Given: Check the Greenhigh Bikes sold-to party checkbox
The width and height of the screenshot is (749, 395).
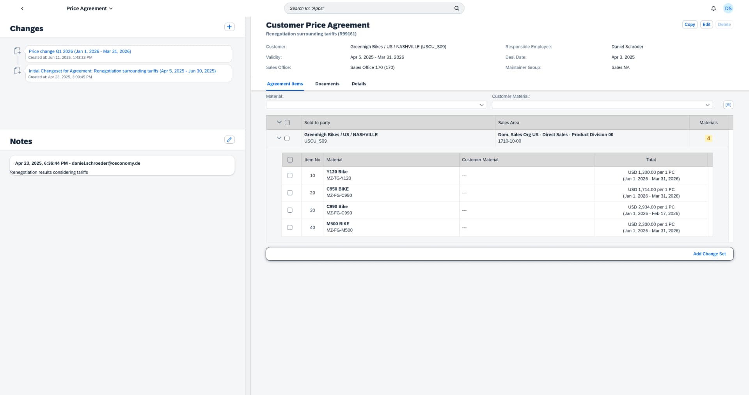Looking at the screenshot, I should coord(288,138).
